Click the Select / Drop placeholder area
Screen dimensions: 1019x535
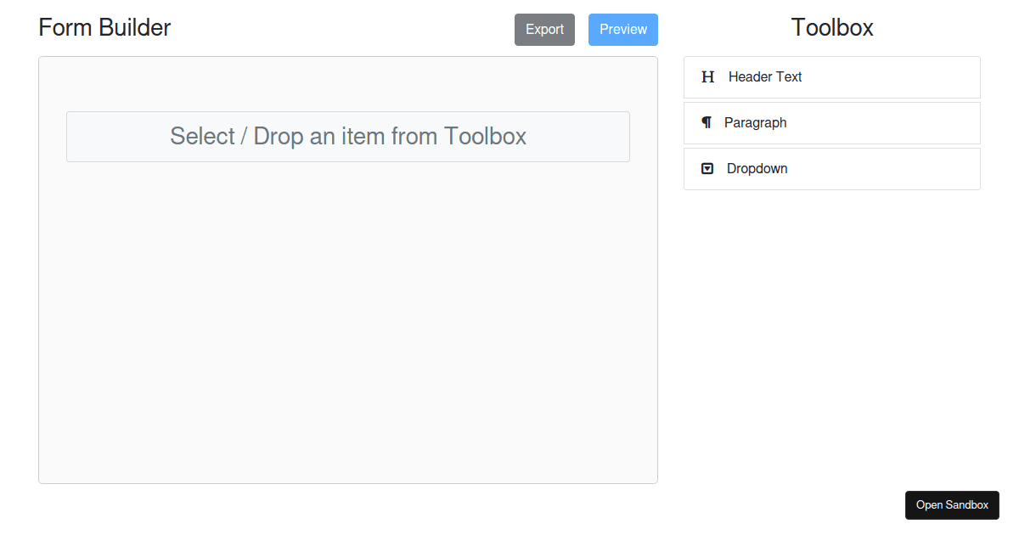tap(347, 136)
